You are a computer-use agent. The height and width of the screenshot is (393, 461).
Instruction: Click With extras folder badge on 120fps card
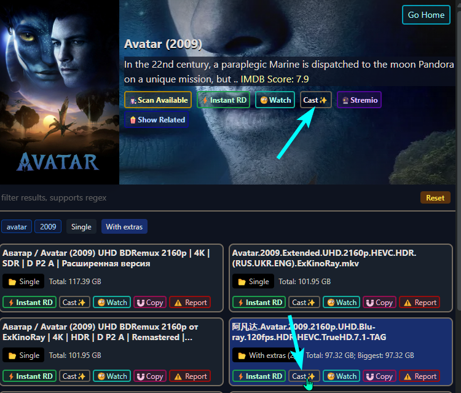[x=266, y=355]
